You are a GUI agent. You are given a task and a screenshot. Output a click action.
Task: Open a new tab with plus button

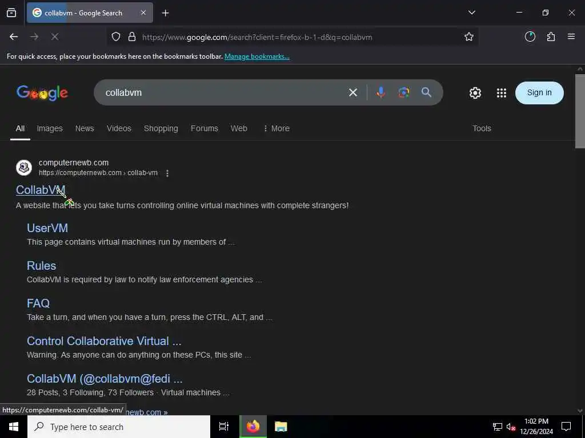tap(165, 13)
